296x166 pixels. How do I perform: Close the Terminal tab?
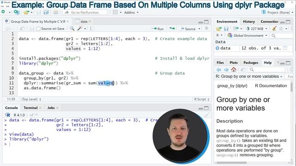click(40, 108)
